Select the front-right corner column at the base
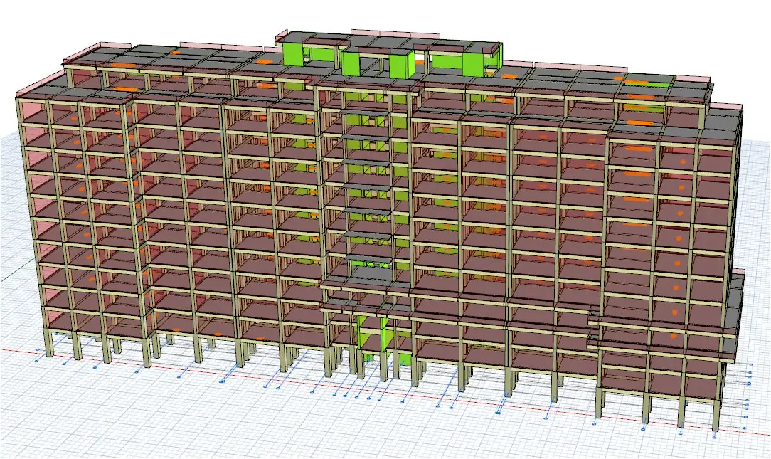The width and height of the screenshot is (771, 459). point(716,416)
